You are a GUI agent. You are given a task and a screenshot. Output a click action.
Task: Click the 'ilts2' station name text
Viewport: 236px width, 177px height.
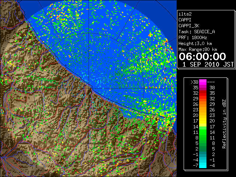click(185, 14)
